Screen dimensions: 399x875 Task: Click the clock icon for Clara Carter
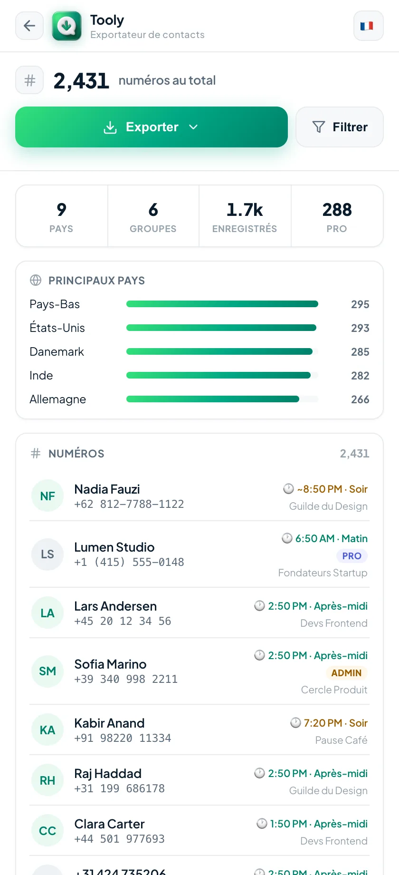click(x=262, y=824)
